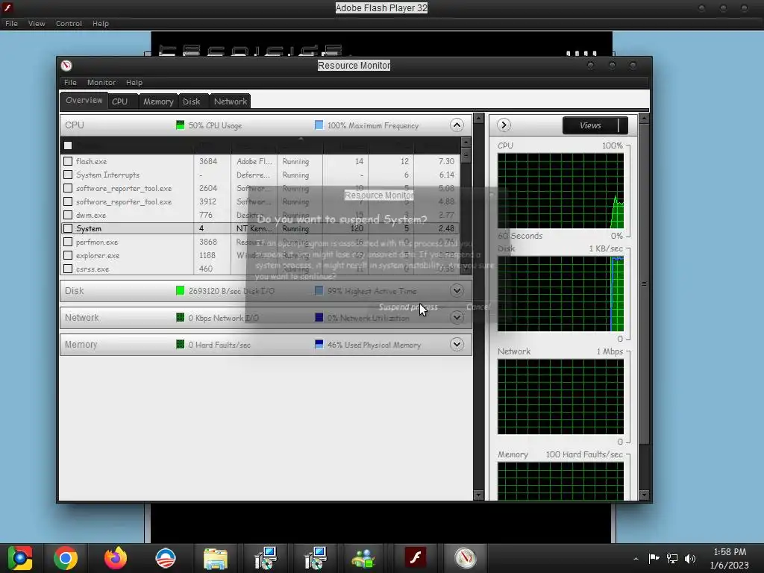
Task: Show hidden tray icons arrow
Action: tap(636, 559)
